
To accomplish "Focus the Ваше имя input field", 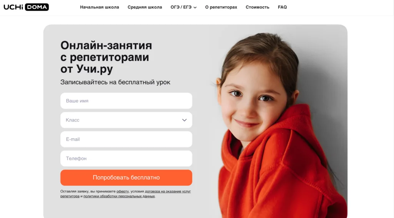I will (x=126, y=101).
